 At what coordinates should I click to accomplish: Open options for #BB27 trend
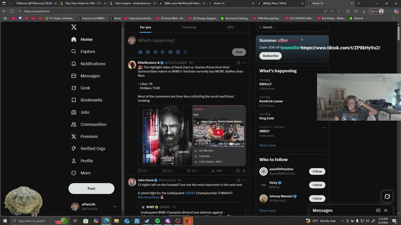[x=323, y=128]
